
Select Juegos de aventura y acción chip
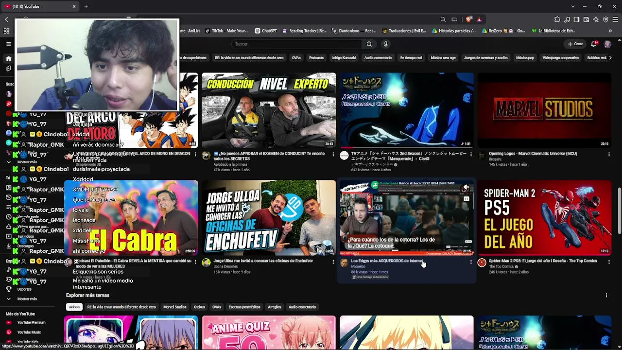click(x=486, y=58)
